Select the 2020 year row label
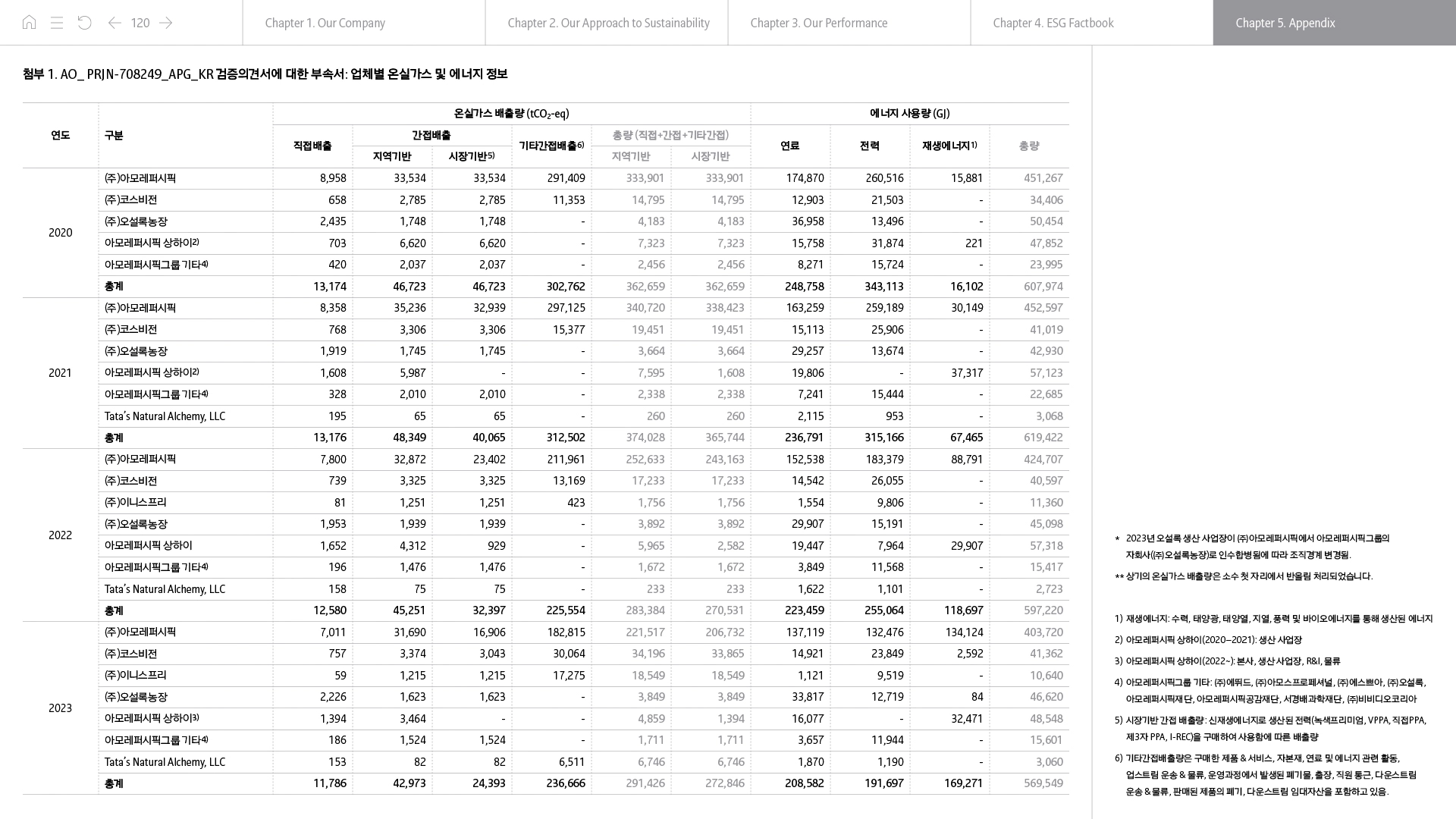Image resolution: width=1456 pixels, height=819 pixels. coord(61,233)
